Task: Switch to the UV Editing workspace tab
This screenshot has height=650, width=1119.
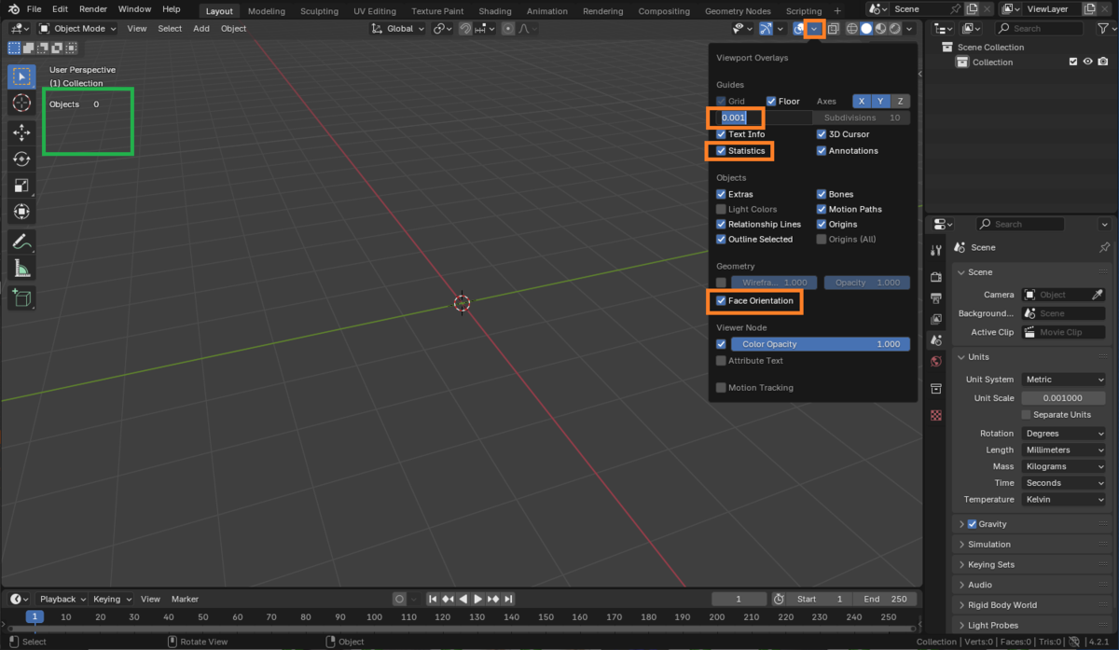Action: coord(375,11)
